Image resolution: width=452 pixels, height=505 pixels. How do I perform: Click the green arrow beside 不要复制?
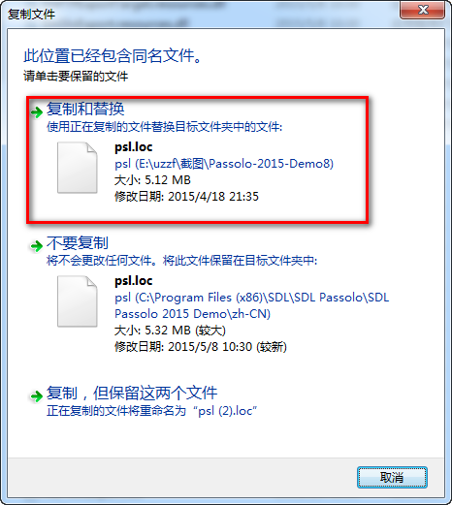click(36, 246)
